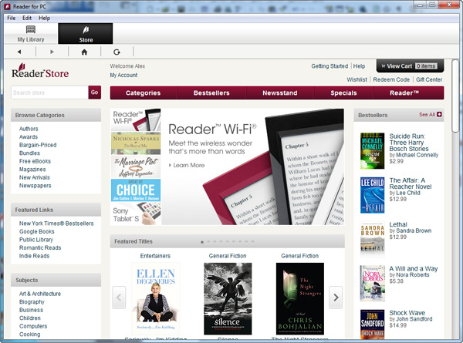Show next featured titles with right arrow

(335, 297)
